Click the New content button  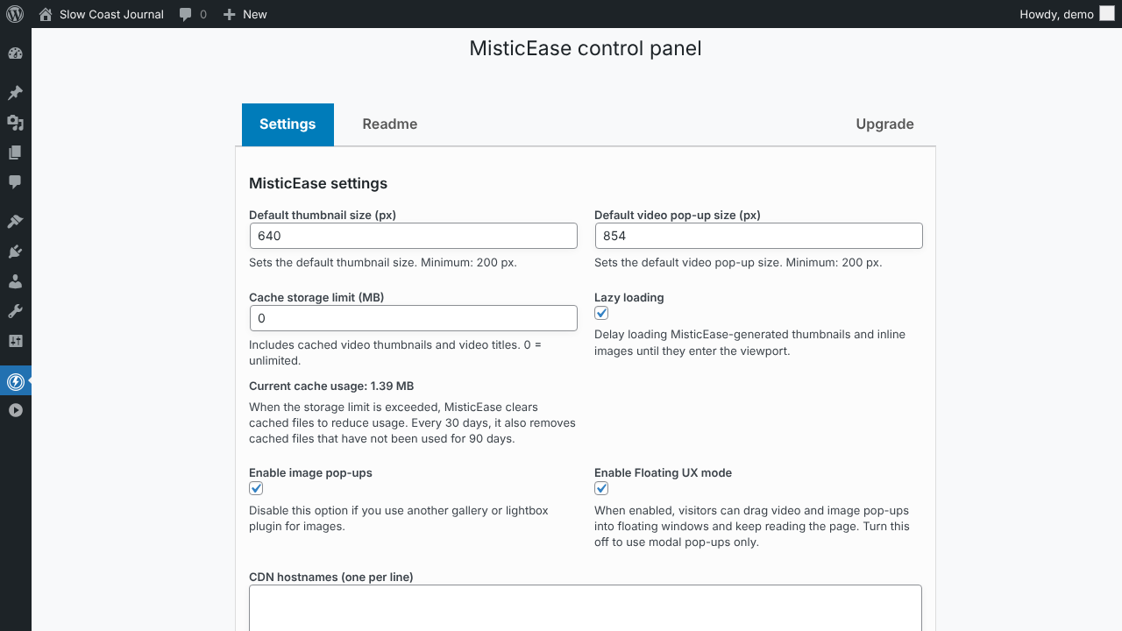[245, 14]
